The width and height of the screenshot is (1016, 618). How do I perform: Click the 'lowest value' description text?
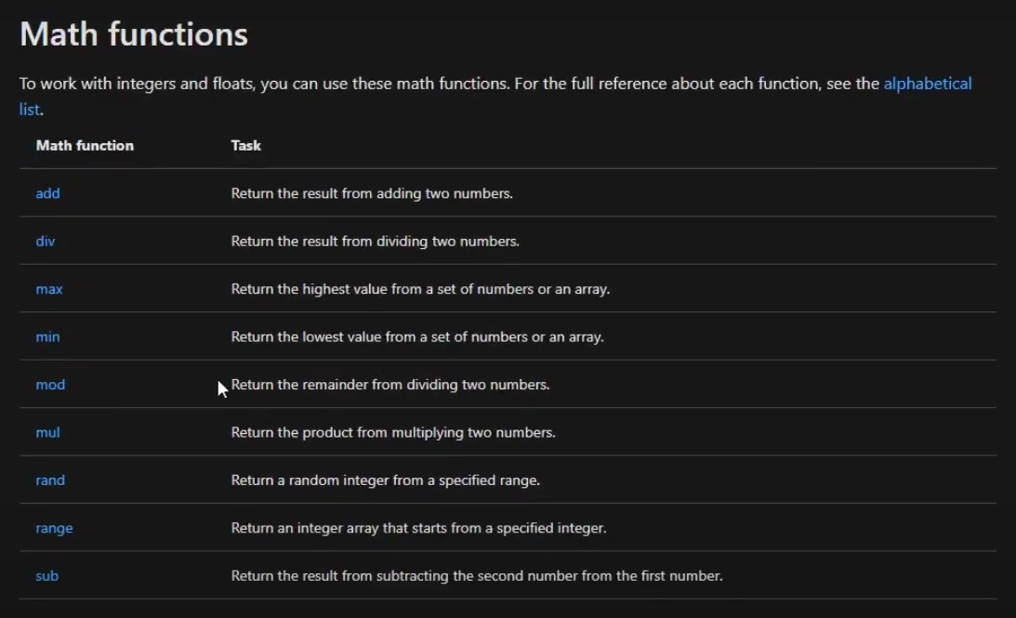tap(417, 336)
